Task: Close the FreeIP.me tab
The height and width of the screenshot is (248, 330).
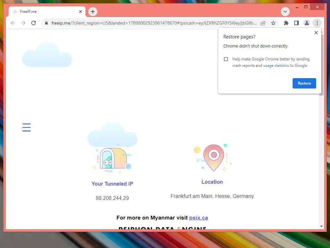Action: coord(80,12)
